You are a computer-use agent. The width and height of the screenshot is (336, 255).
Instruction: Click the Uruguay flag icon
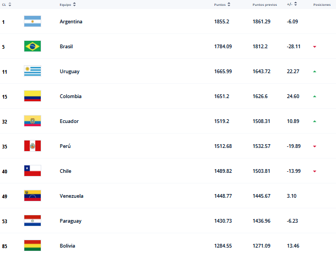32,72
